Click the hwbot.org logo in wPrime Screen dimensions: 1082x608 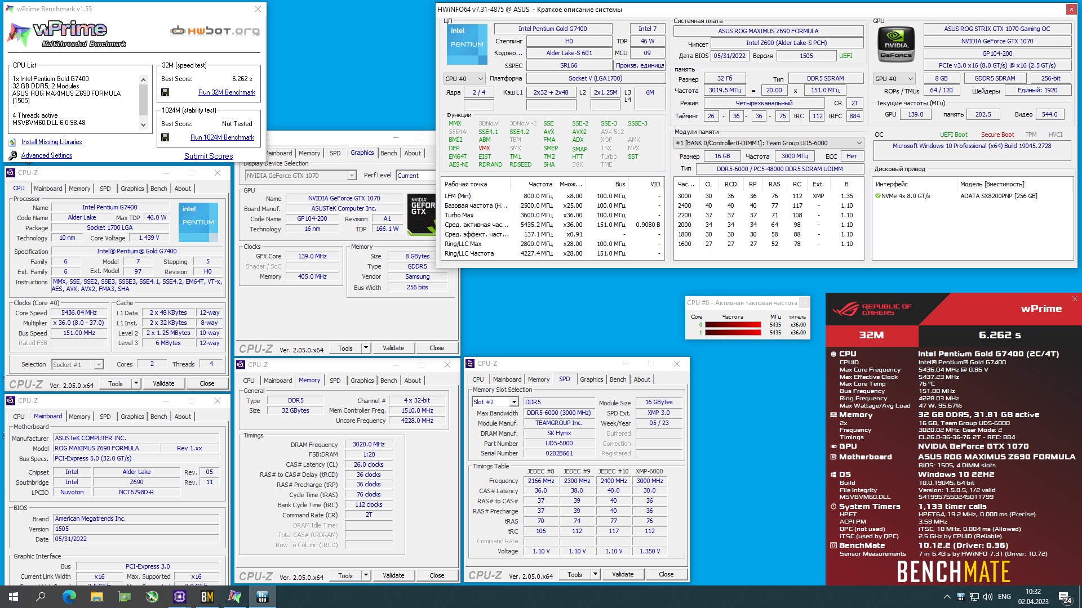[215, 30]
